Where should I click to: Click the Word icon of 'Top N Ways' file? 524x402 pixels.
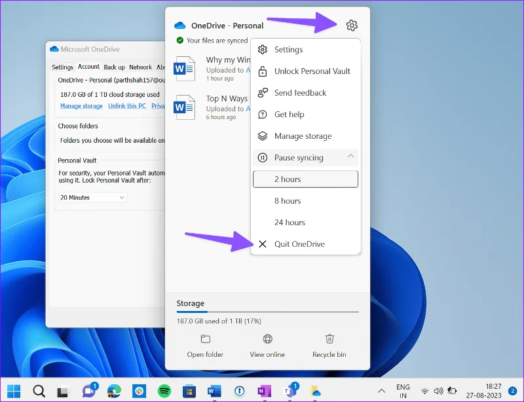(184, 107)
